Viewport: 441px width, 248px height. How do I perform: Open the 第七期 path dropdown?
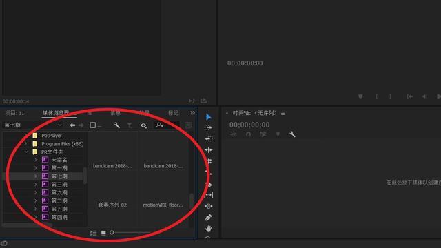[x=32, y=125]
